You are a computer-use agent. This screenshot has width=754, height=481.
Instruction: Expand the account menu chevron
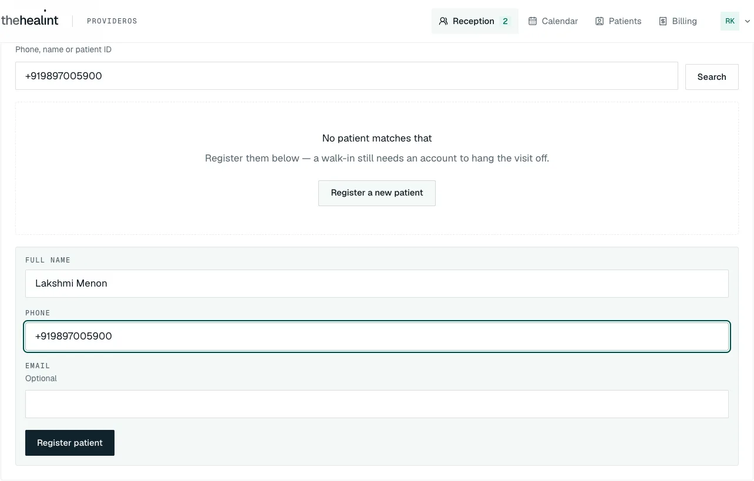(x=748, y=21)
